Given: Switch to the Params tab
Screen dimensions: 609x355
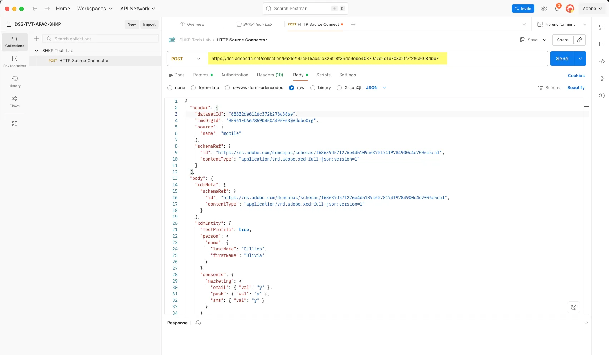Looking at the screenshot, I should (203, 75).
